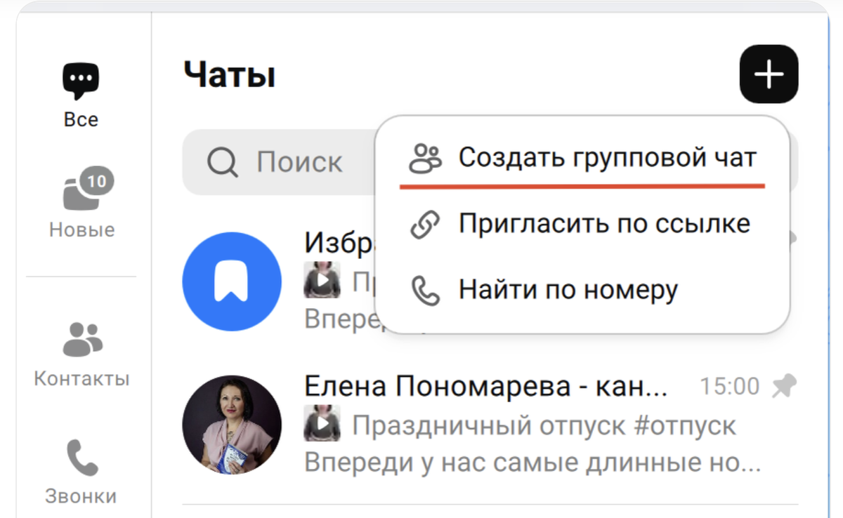Click Елена Пономарева's round profile photo
843x518 pixels.
232,424
